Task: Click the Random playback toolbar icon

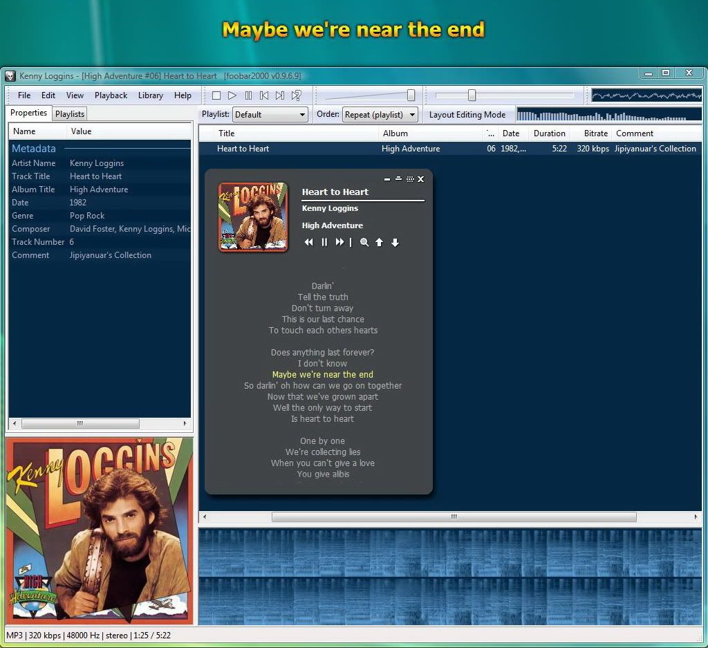Action: click(x=296, y=95)
